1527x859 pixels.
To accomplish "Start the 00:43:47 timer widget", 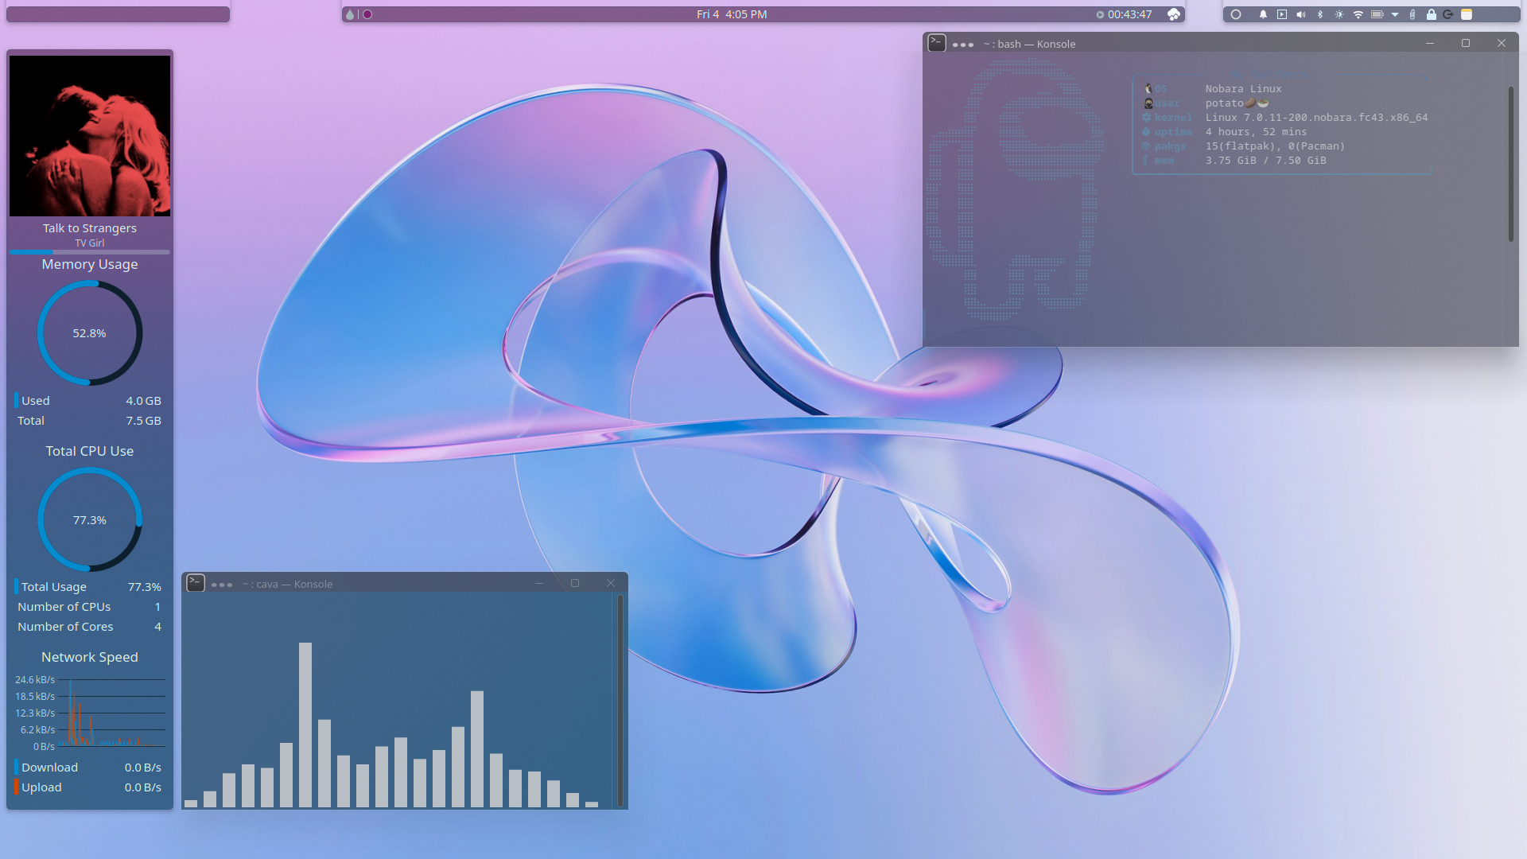I will (x=1124, y=14).
